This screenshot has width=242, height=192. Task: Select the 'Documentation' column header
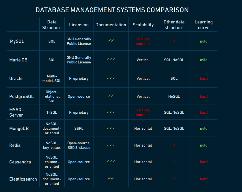[x=111, y=25]
